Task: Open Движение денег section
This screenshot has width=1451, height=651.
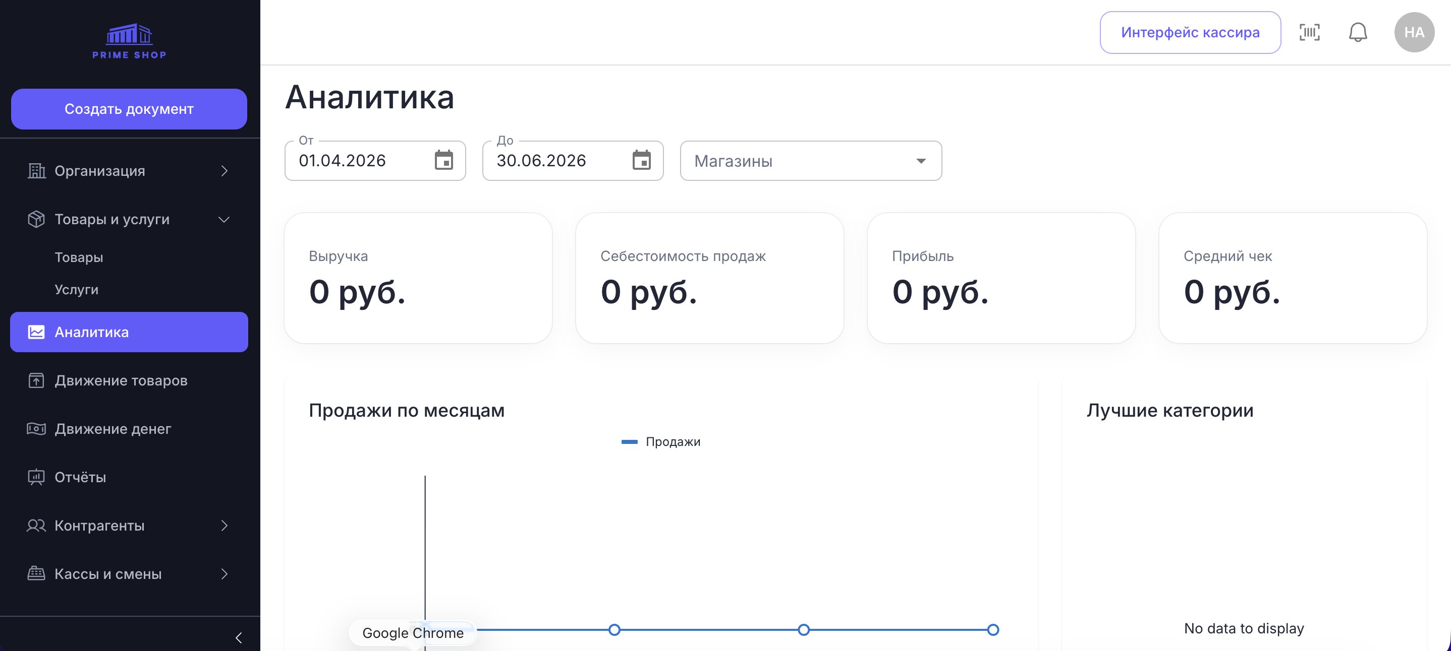Action: pyautogui.click(x=129, y=429)
